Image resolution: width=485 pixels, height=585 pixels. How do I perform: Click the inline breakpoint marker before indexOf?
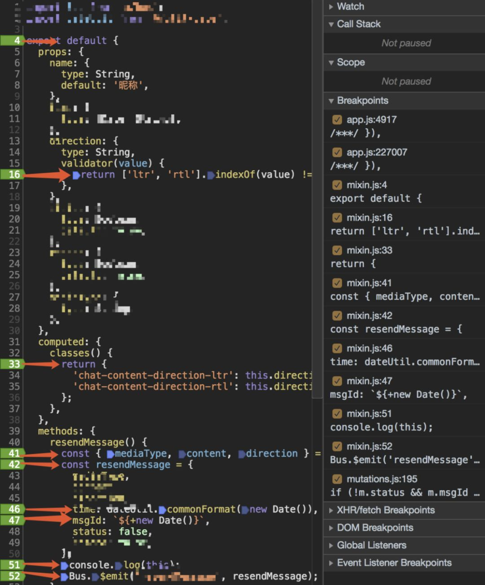[x=211, y=175]
